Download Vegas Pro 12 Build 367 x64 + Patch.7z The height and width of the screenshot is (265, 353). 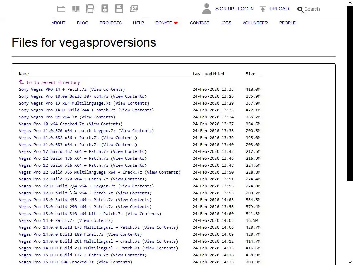click(63, 152)
